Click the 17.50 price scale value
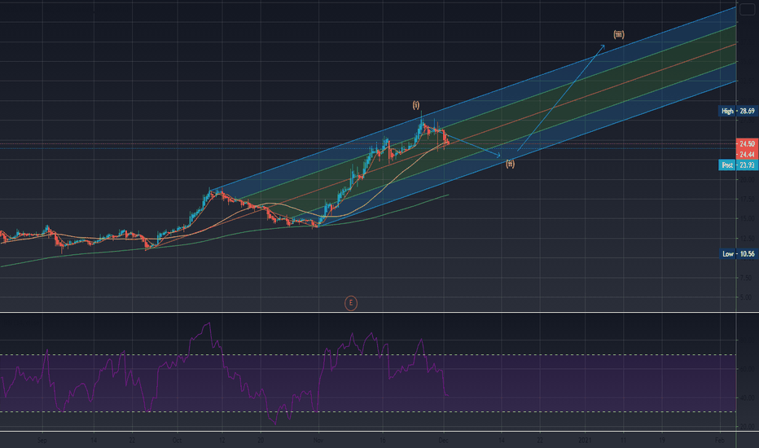The image size is (759, 448). [747, 199]
